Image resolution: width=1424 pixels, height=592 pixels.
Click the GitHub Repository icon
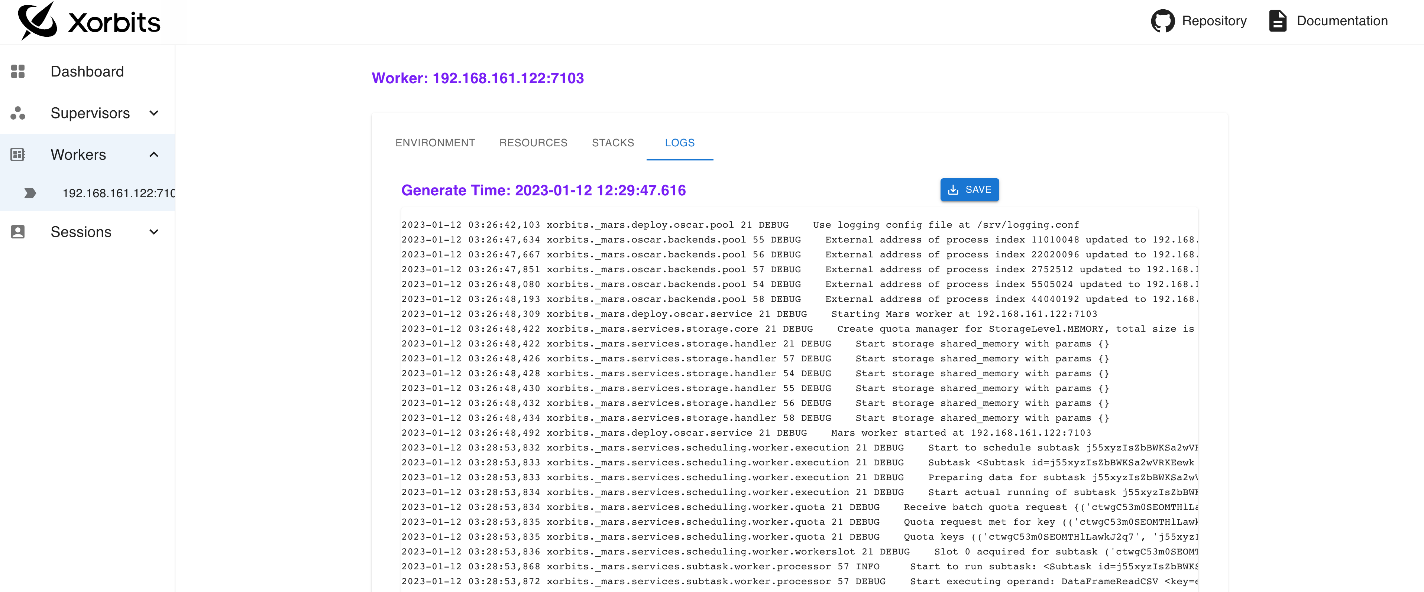point(1162,21)
